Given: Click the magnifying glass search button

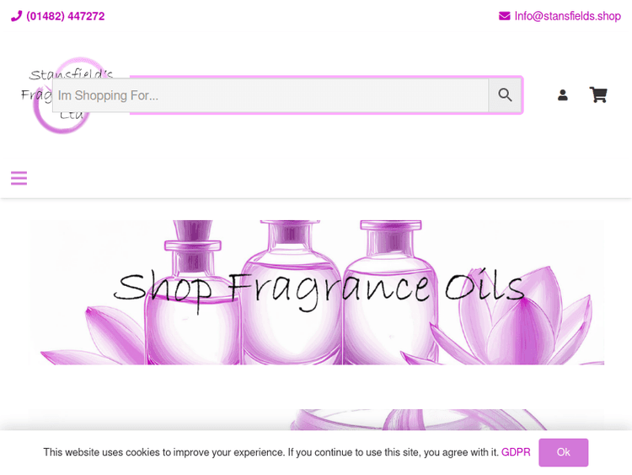Looking at the screenshot, I should point(505,95).
